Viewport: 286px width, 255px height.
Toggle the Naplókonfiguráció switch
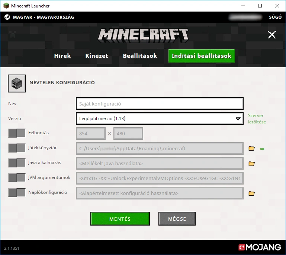pyautogui.click(x=17, y=193)
